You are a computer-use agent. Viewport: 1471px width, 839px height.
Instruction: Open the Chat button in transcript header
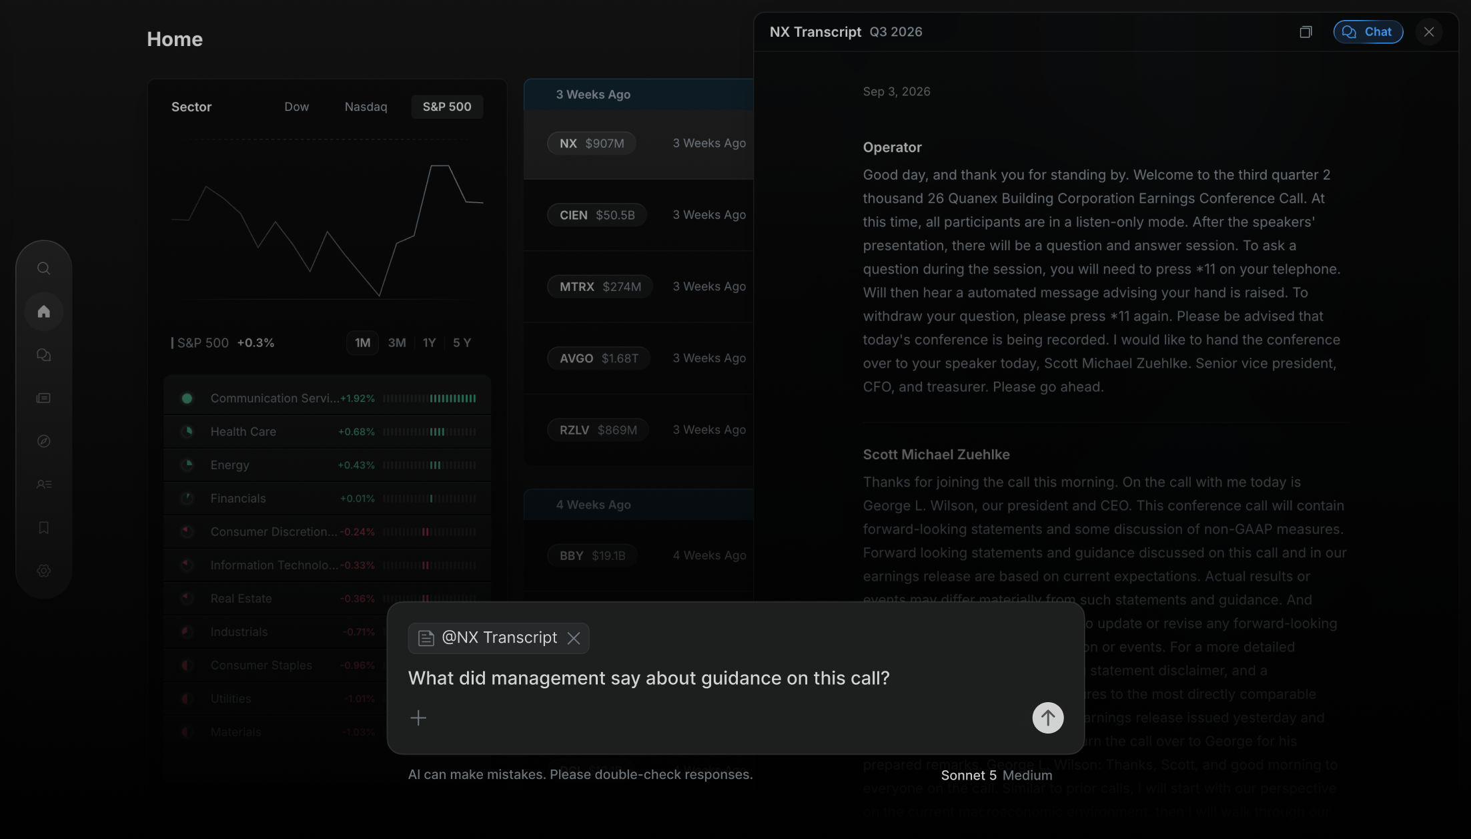[x=1368, y=32]
